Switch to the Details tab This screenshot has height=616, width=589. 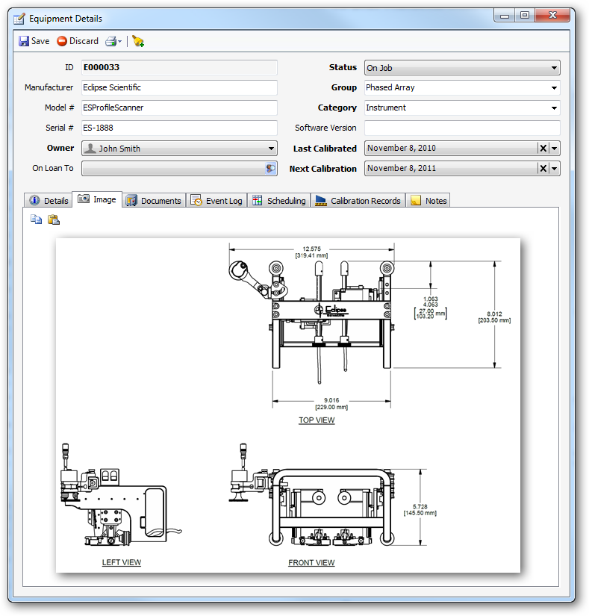(x=49, y=201)
